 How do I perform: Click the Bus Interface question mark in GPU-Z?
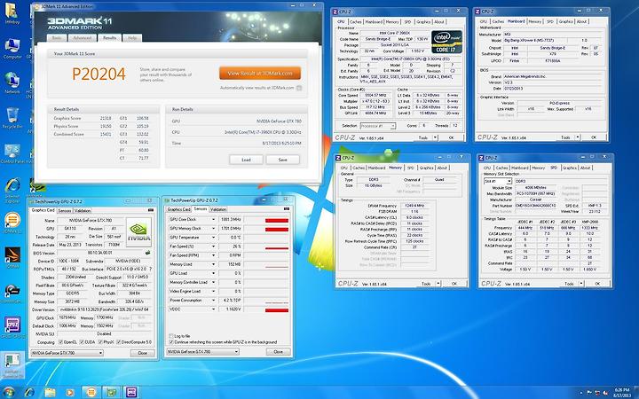(x=150, y=270)
